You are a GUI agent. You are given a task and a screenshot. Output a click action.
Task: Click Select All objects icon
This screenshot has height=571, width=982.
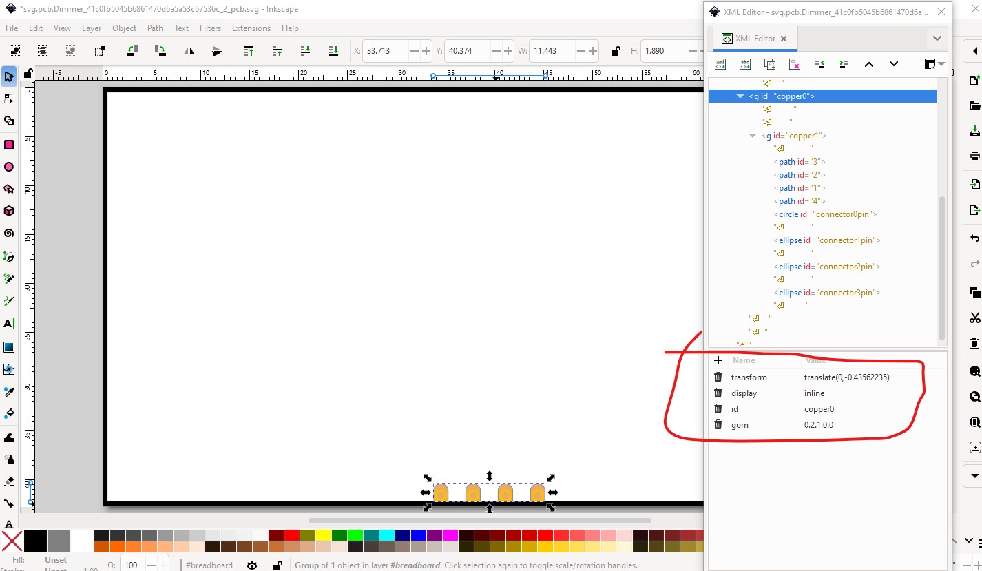14,51
